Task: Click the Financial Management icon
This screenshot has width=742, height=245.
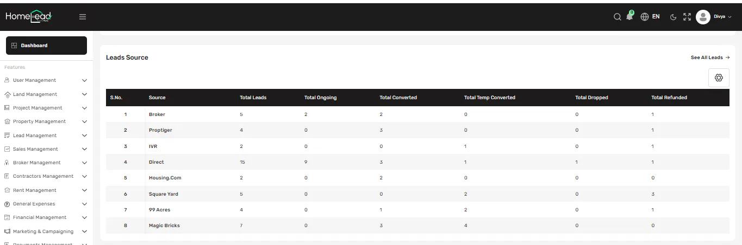Action: point(7,217)
